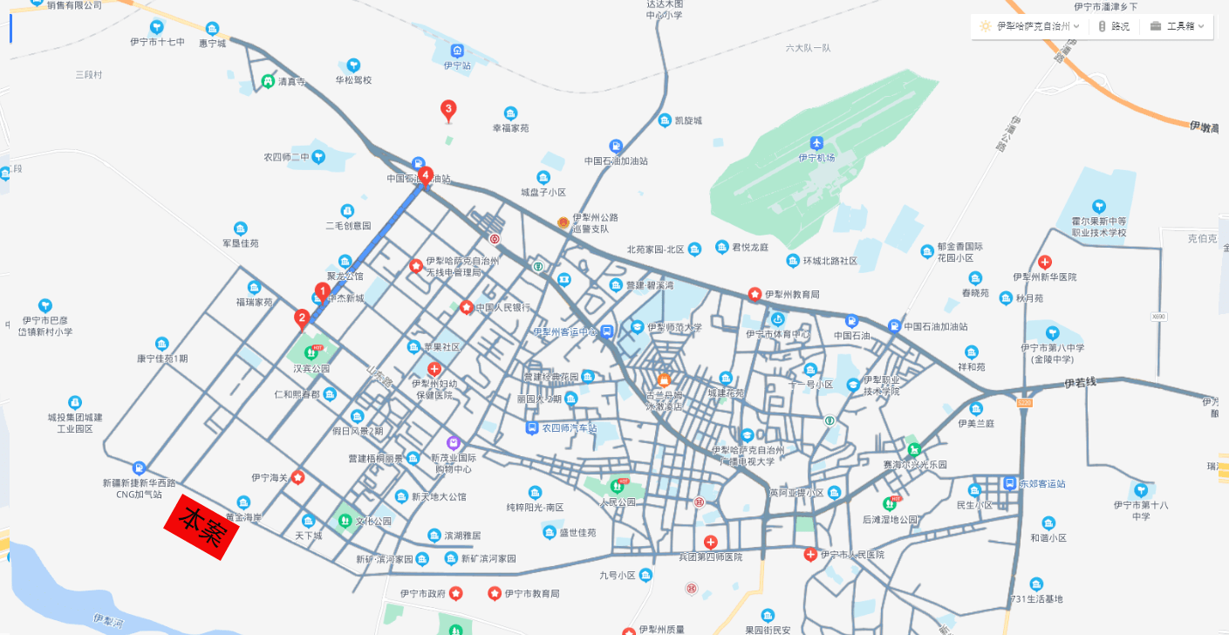
Task: Click the school icon at 霍尔果斯中等职业技术学校
Action: [1099, 206]
